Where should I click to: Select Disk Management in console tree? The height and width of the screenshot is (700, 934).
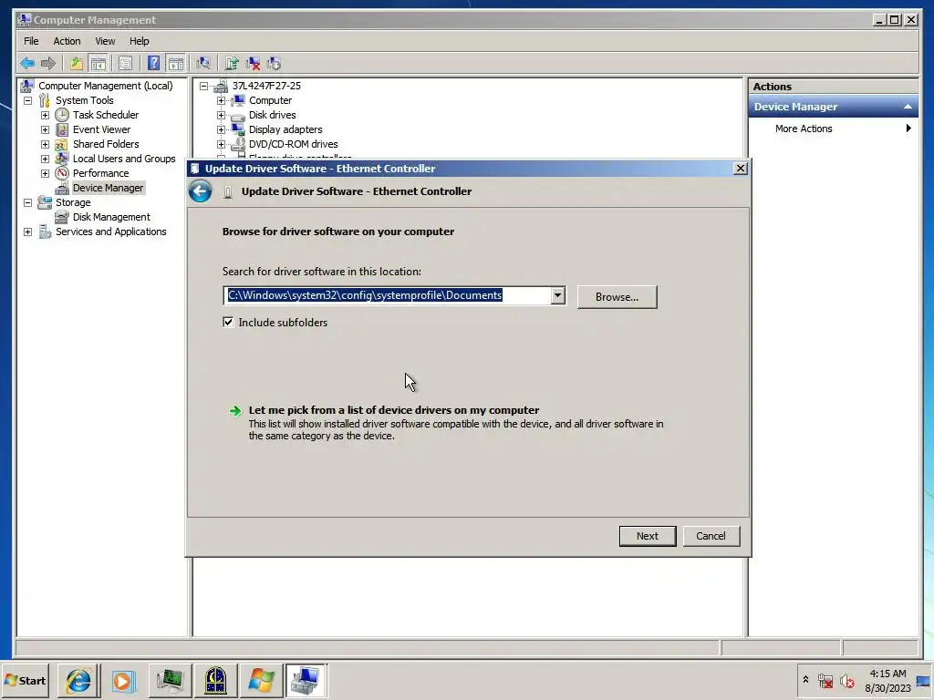tap(111, 217)
